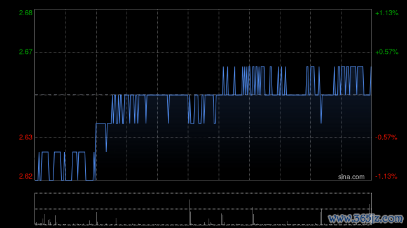The width and height of the screenshot is (407, 228).
Task: Click the +0.57% percentage label
Action: point(387,52)
